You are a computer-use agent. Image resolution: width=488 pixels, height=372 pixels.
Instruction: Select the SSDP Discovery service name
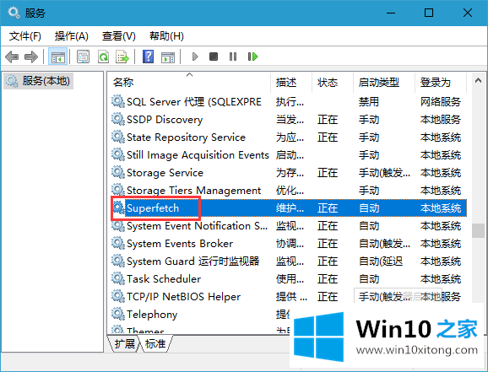[165, 120]
